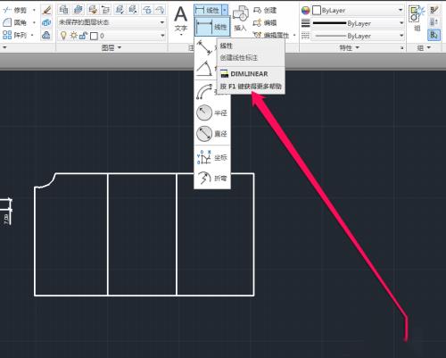Choose the arc length dimension icon in the flyout

click(x=204, y=91)
